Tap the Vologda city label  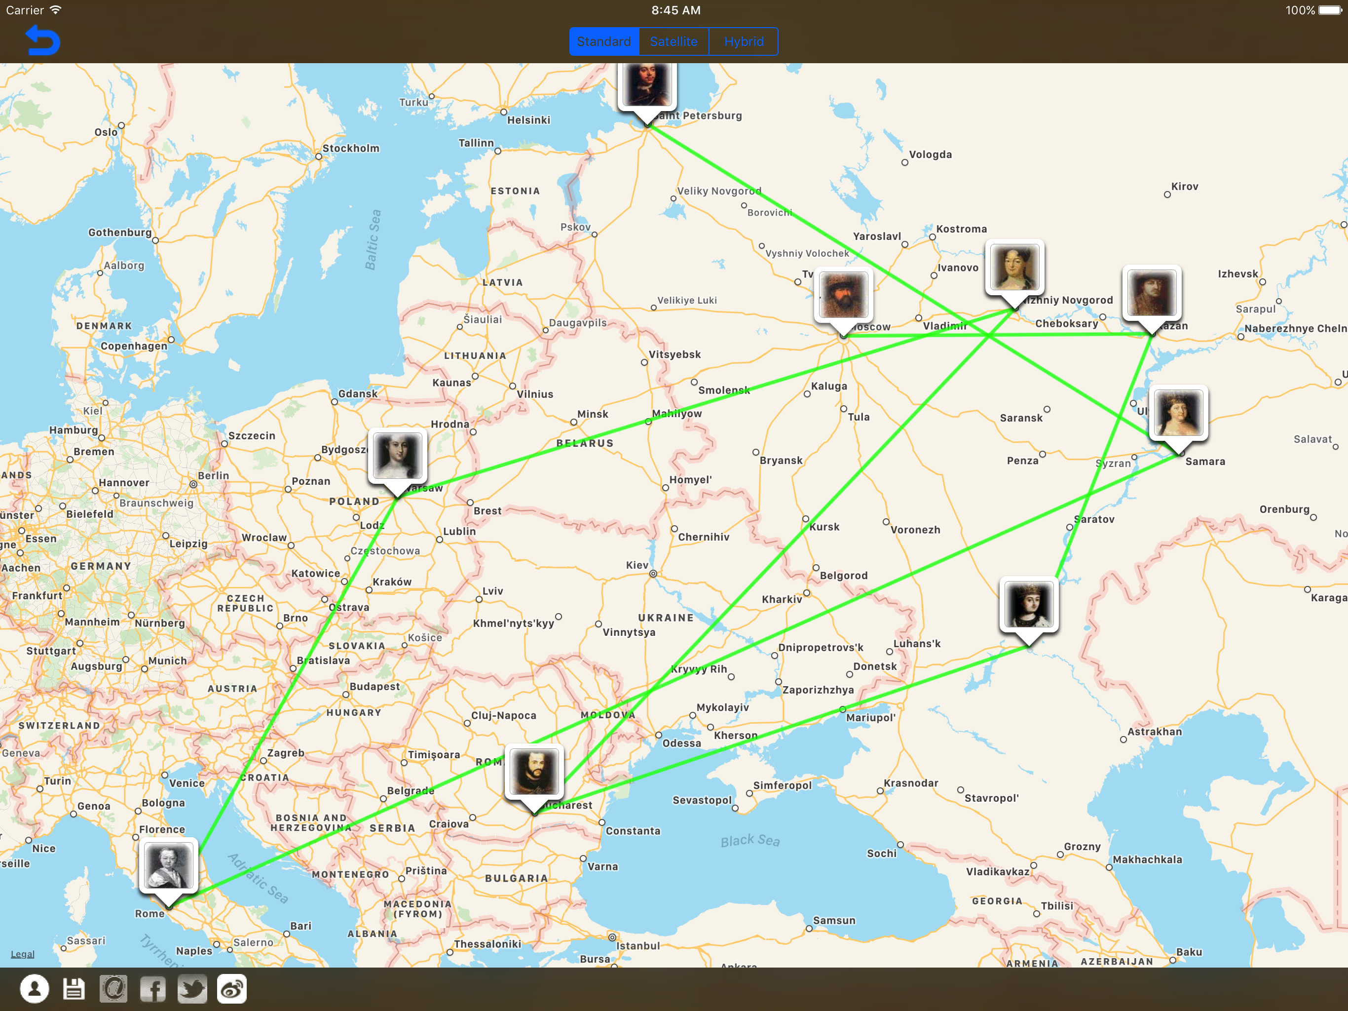[930, 155]
